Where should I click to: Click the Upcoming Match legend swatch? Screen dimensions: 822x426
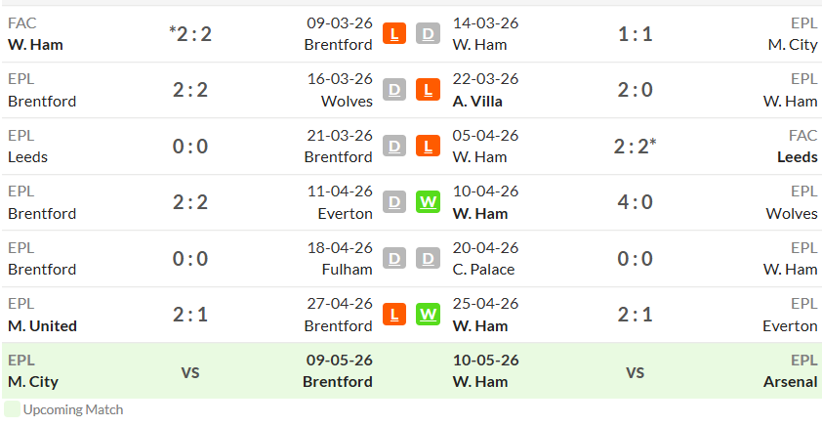coord(12,409)
